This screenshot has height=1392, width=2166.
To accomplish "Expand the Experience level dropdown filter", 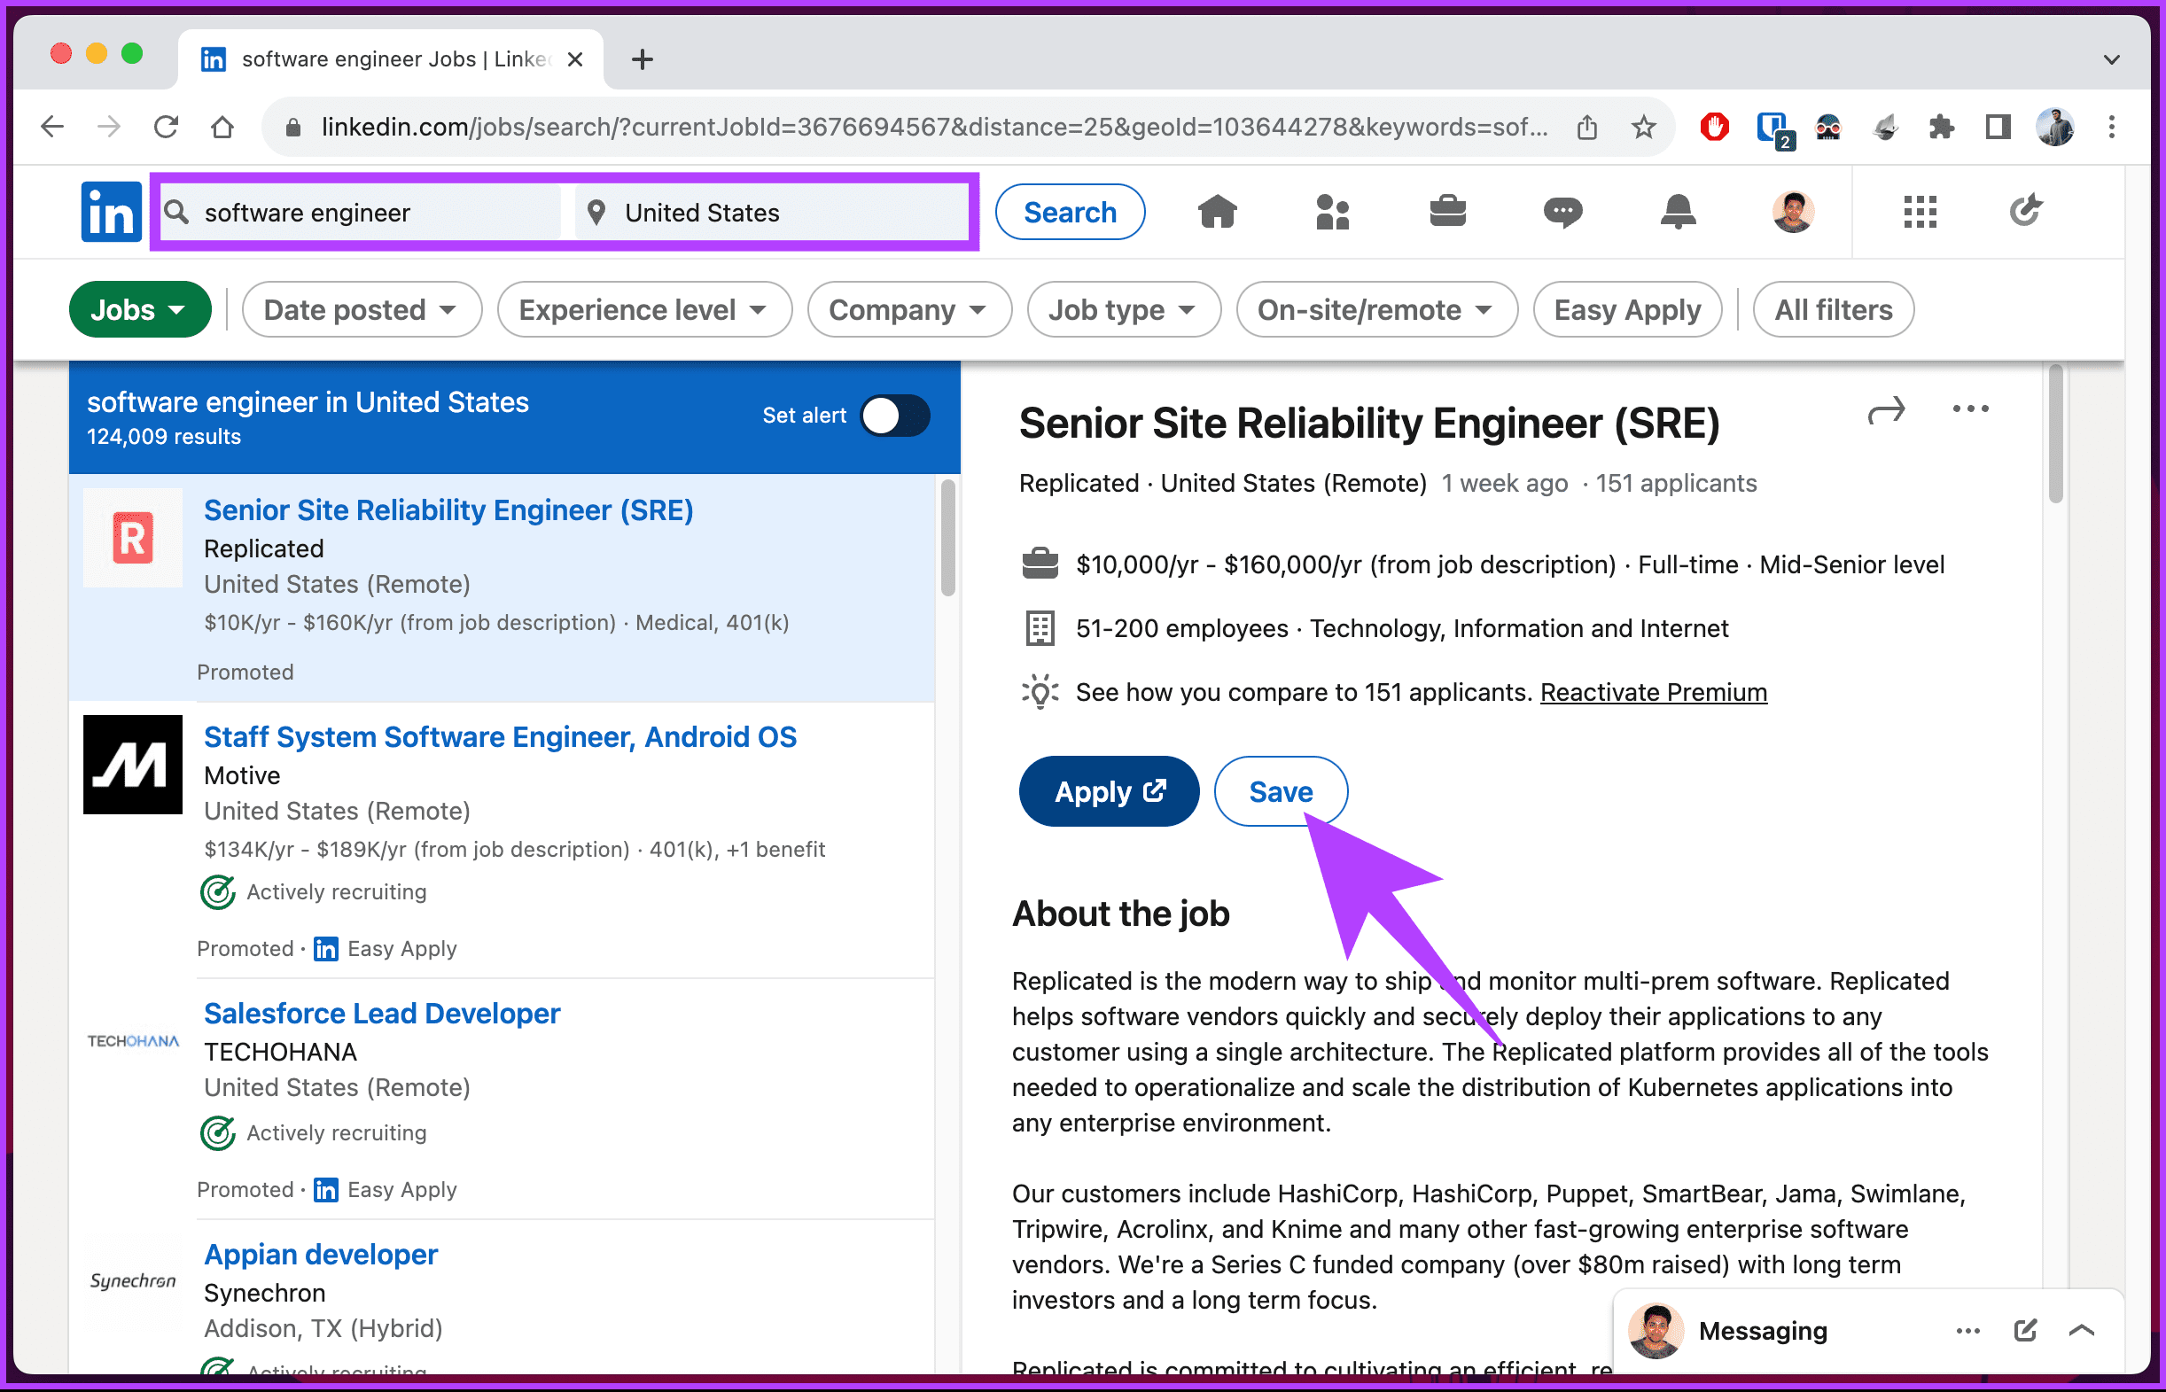I will click(643, 307).
